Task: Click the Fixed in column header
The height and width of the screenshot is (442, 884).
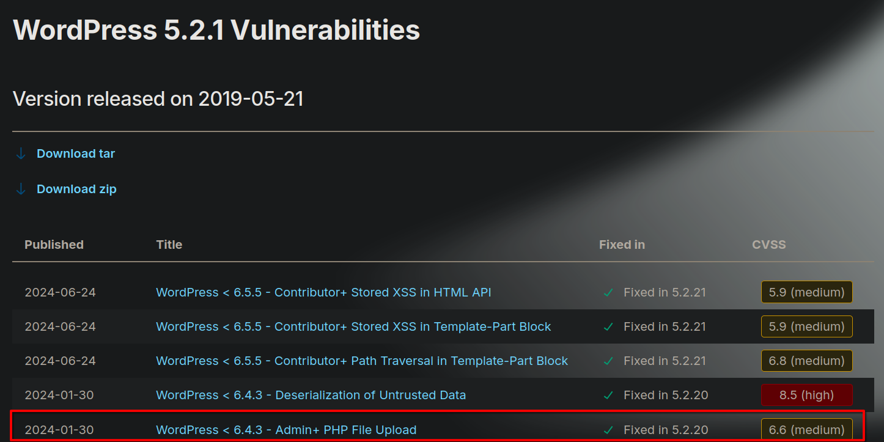Action: coord(622,245)
